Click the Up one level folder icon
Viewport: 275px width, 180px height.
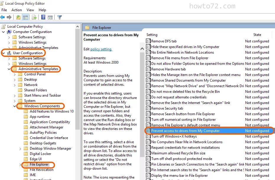point(18,17)
